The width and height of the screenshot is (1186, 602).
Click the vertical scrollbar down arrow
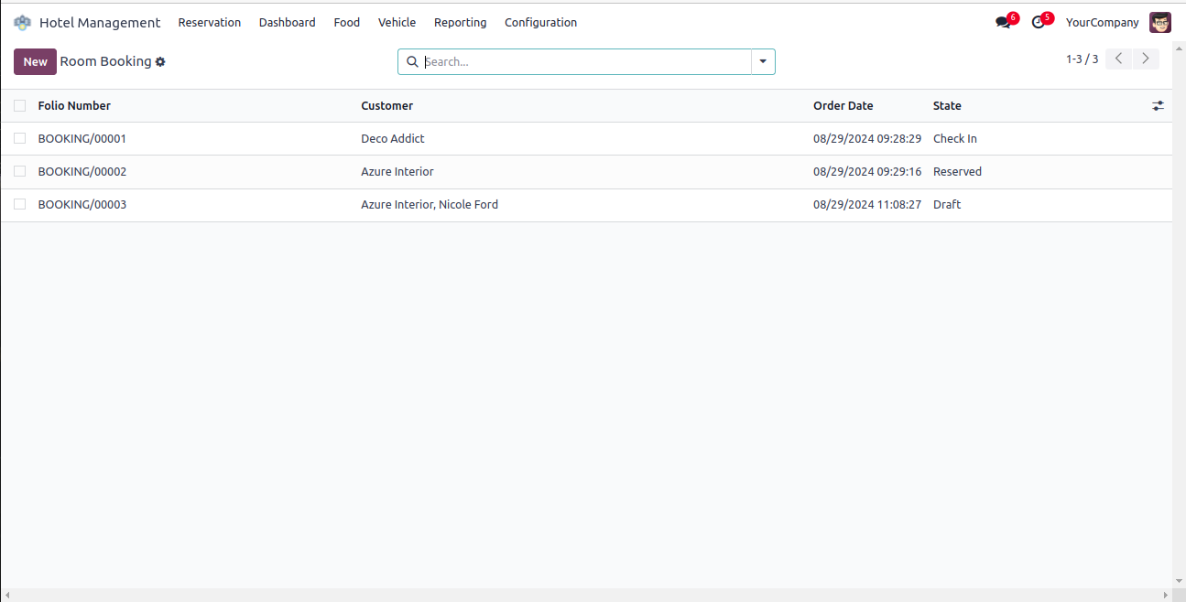point(1179,582)
